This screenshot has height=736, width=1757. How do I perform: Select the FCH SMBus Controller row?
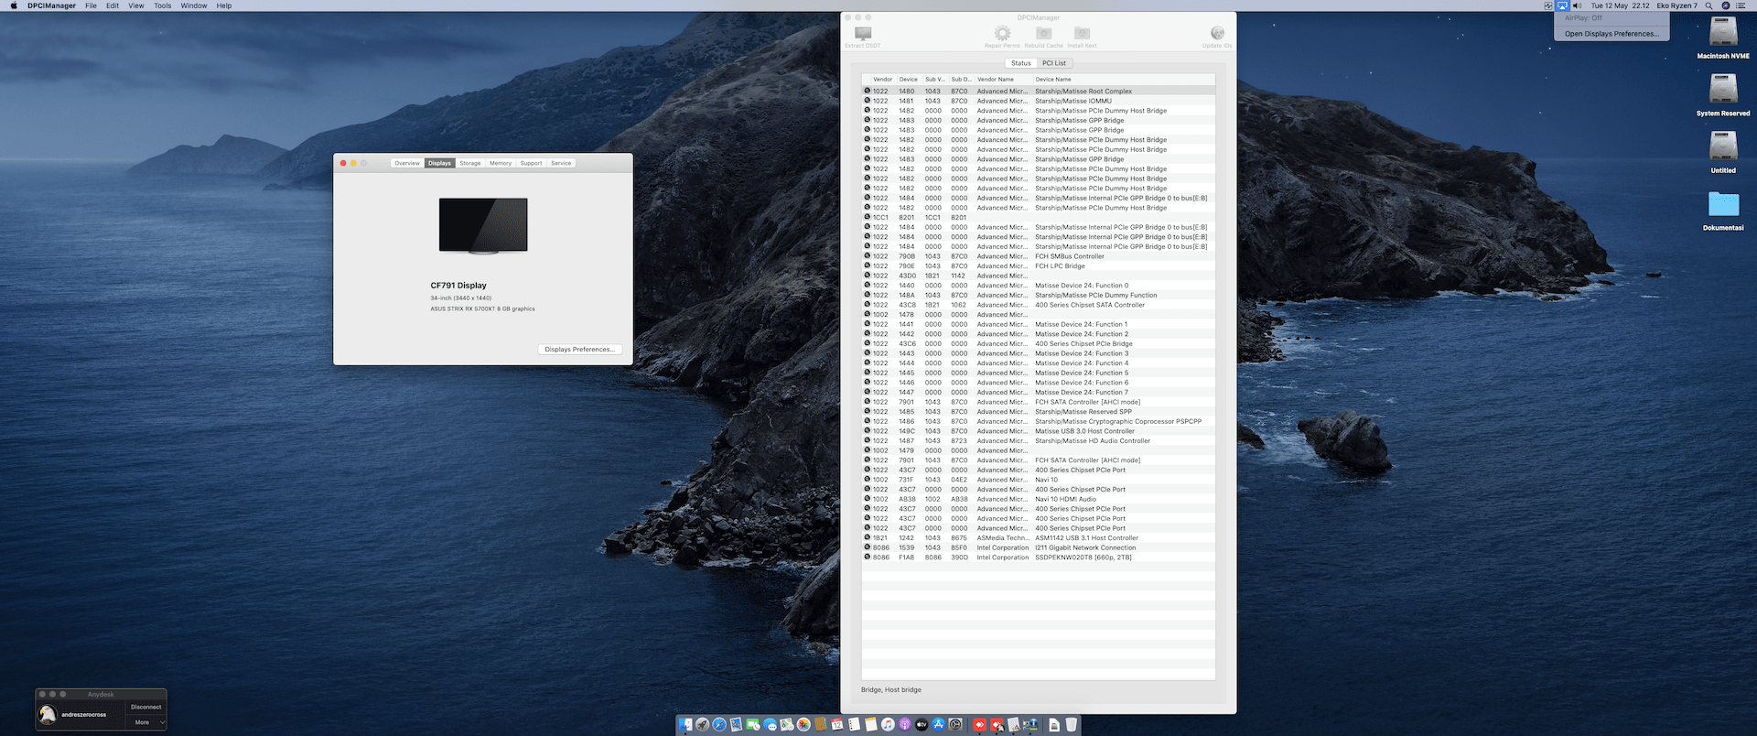[1039, 256]
